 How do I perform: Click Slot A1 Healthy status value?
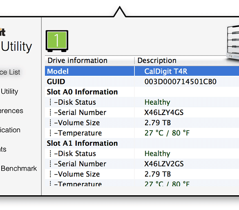pos(157,154)
